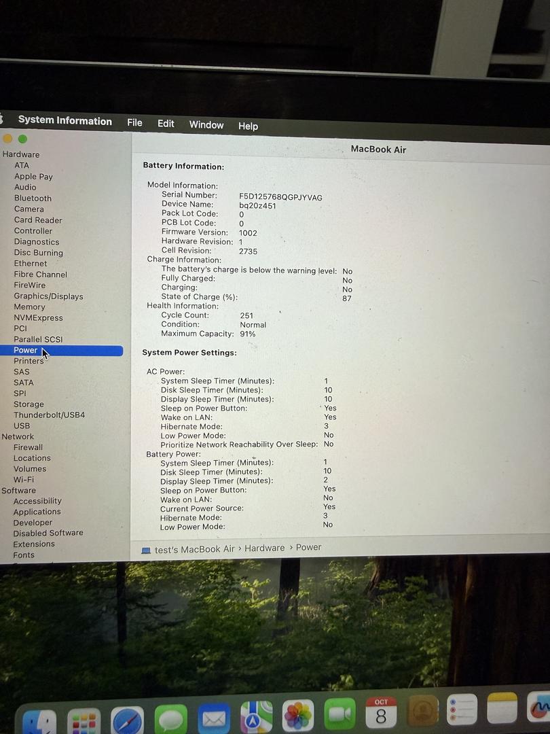Image resolution: width=550 pixels, height=734 pixels.
Task: Select Ethernet in the sidebar
Action: tap(31, 264)
